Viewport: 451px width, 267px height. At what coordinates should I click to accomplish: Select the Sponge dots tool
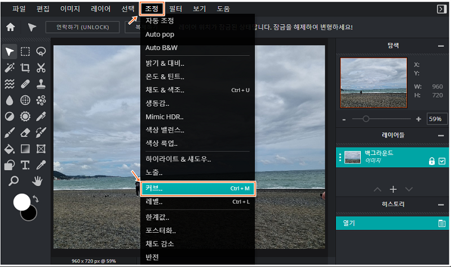pos(41,100)
